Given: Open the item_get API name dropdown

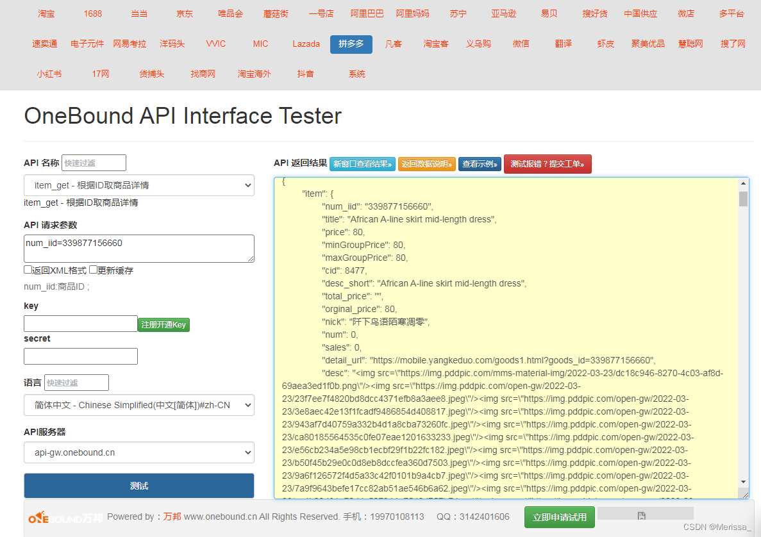Looking at the screenshot, I should (139, 185).
